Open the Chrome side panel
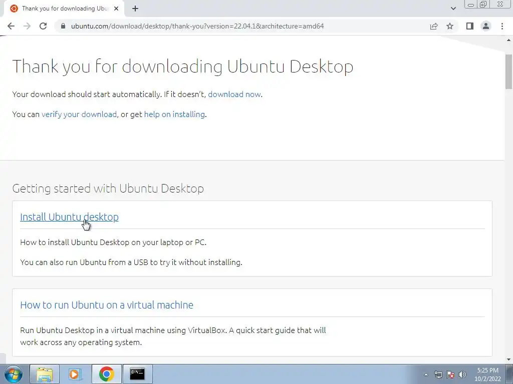This screenshot has height=384, width=513. [x=470, y=26]
